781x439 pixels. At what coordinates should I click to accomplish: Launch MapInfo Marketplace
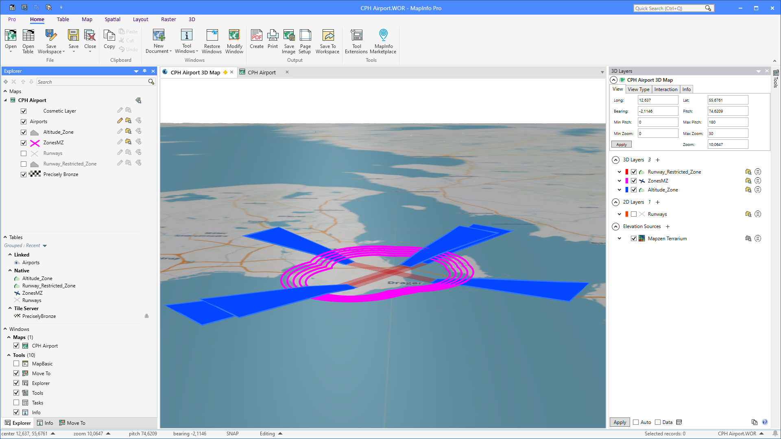tap(383, 41)
